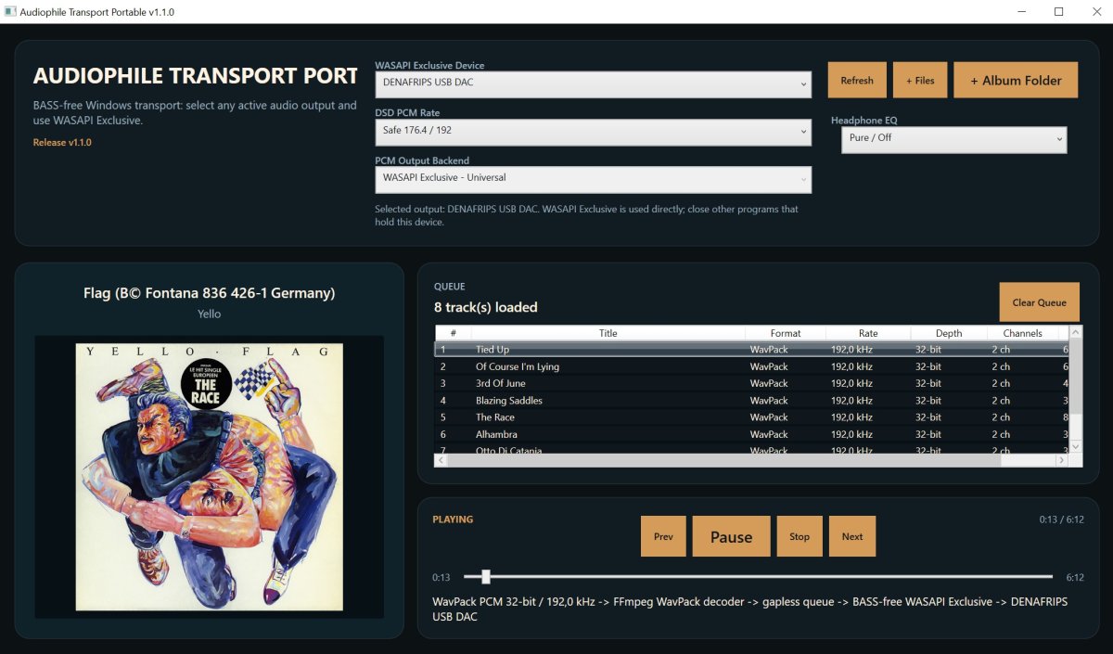Expand the PCM Output Backend combo box
This screenshot has width=1113, height=654.
tap(593, 179)
